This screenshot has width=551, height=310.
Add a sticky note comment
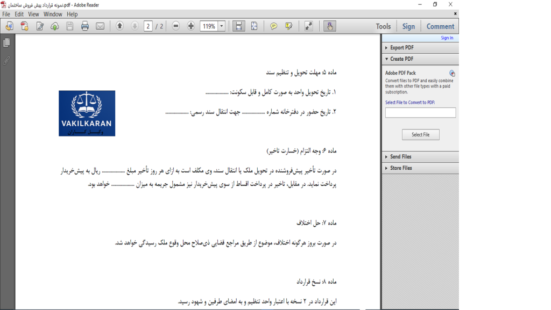click(x=274, y=26)
